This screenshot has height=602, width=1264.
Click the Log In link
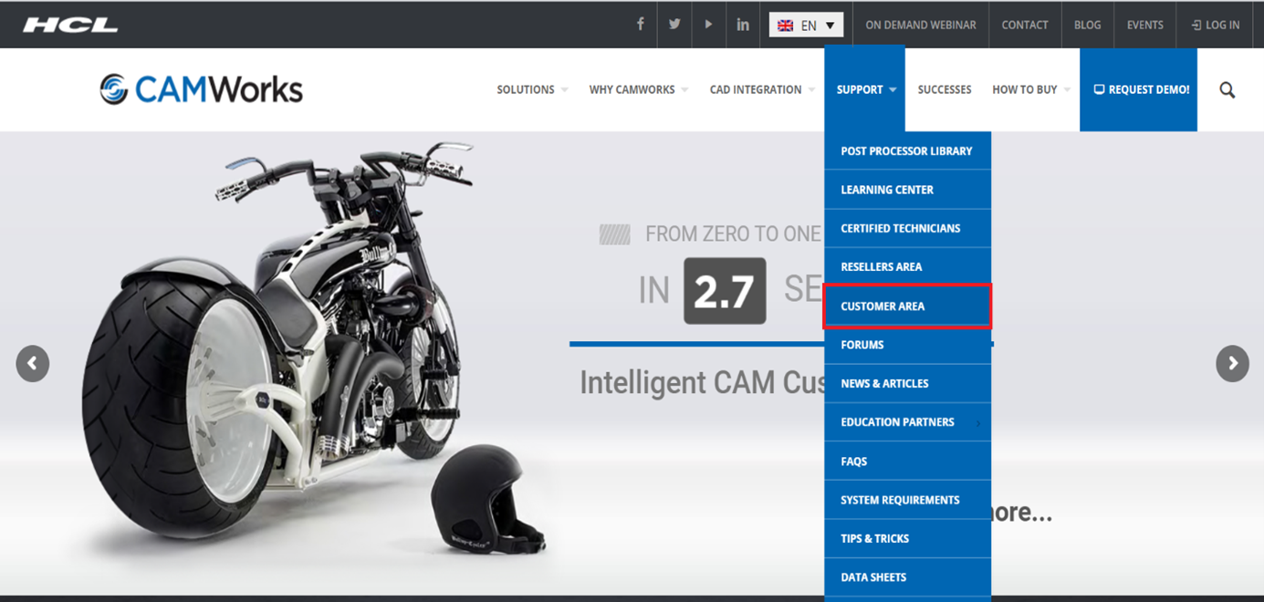[x=1216, y=25]
